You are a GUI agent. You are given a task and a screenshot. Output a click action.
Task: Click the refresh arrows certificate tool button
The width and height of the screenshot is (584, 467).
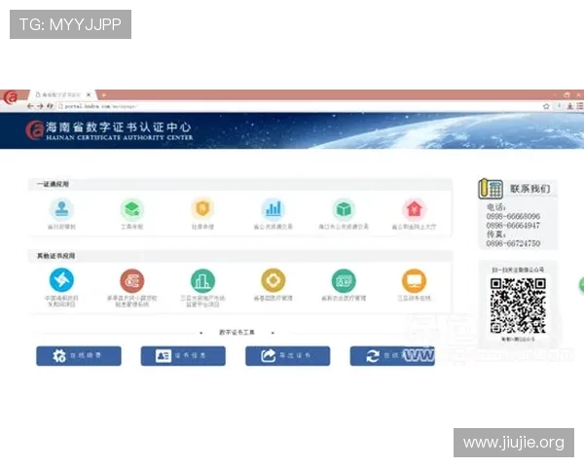coord(392,356)
